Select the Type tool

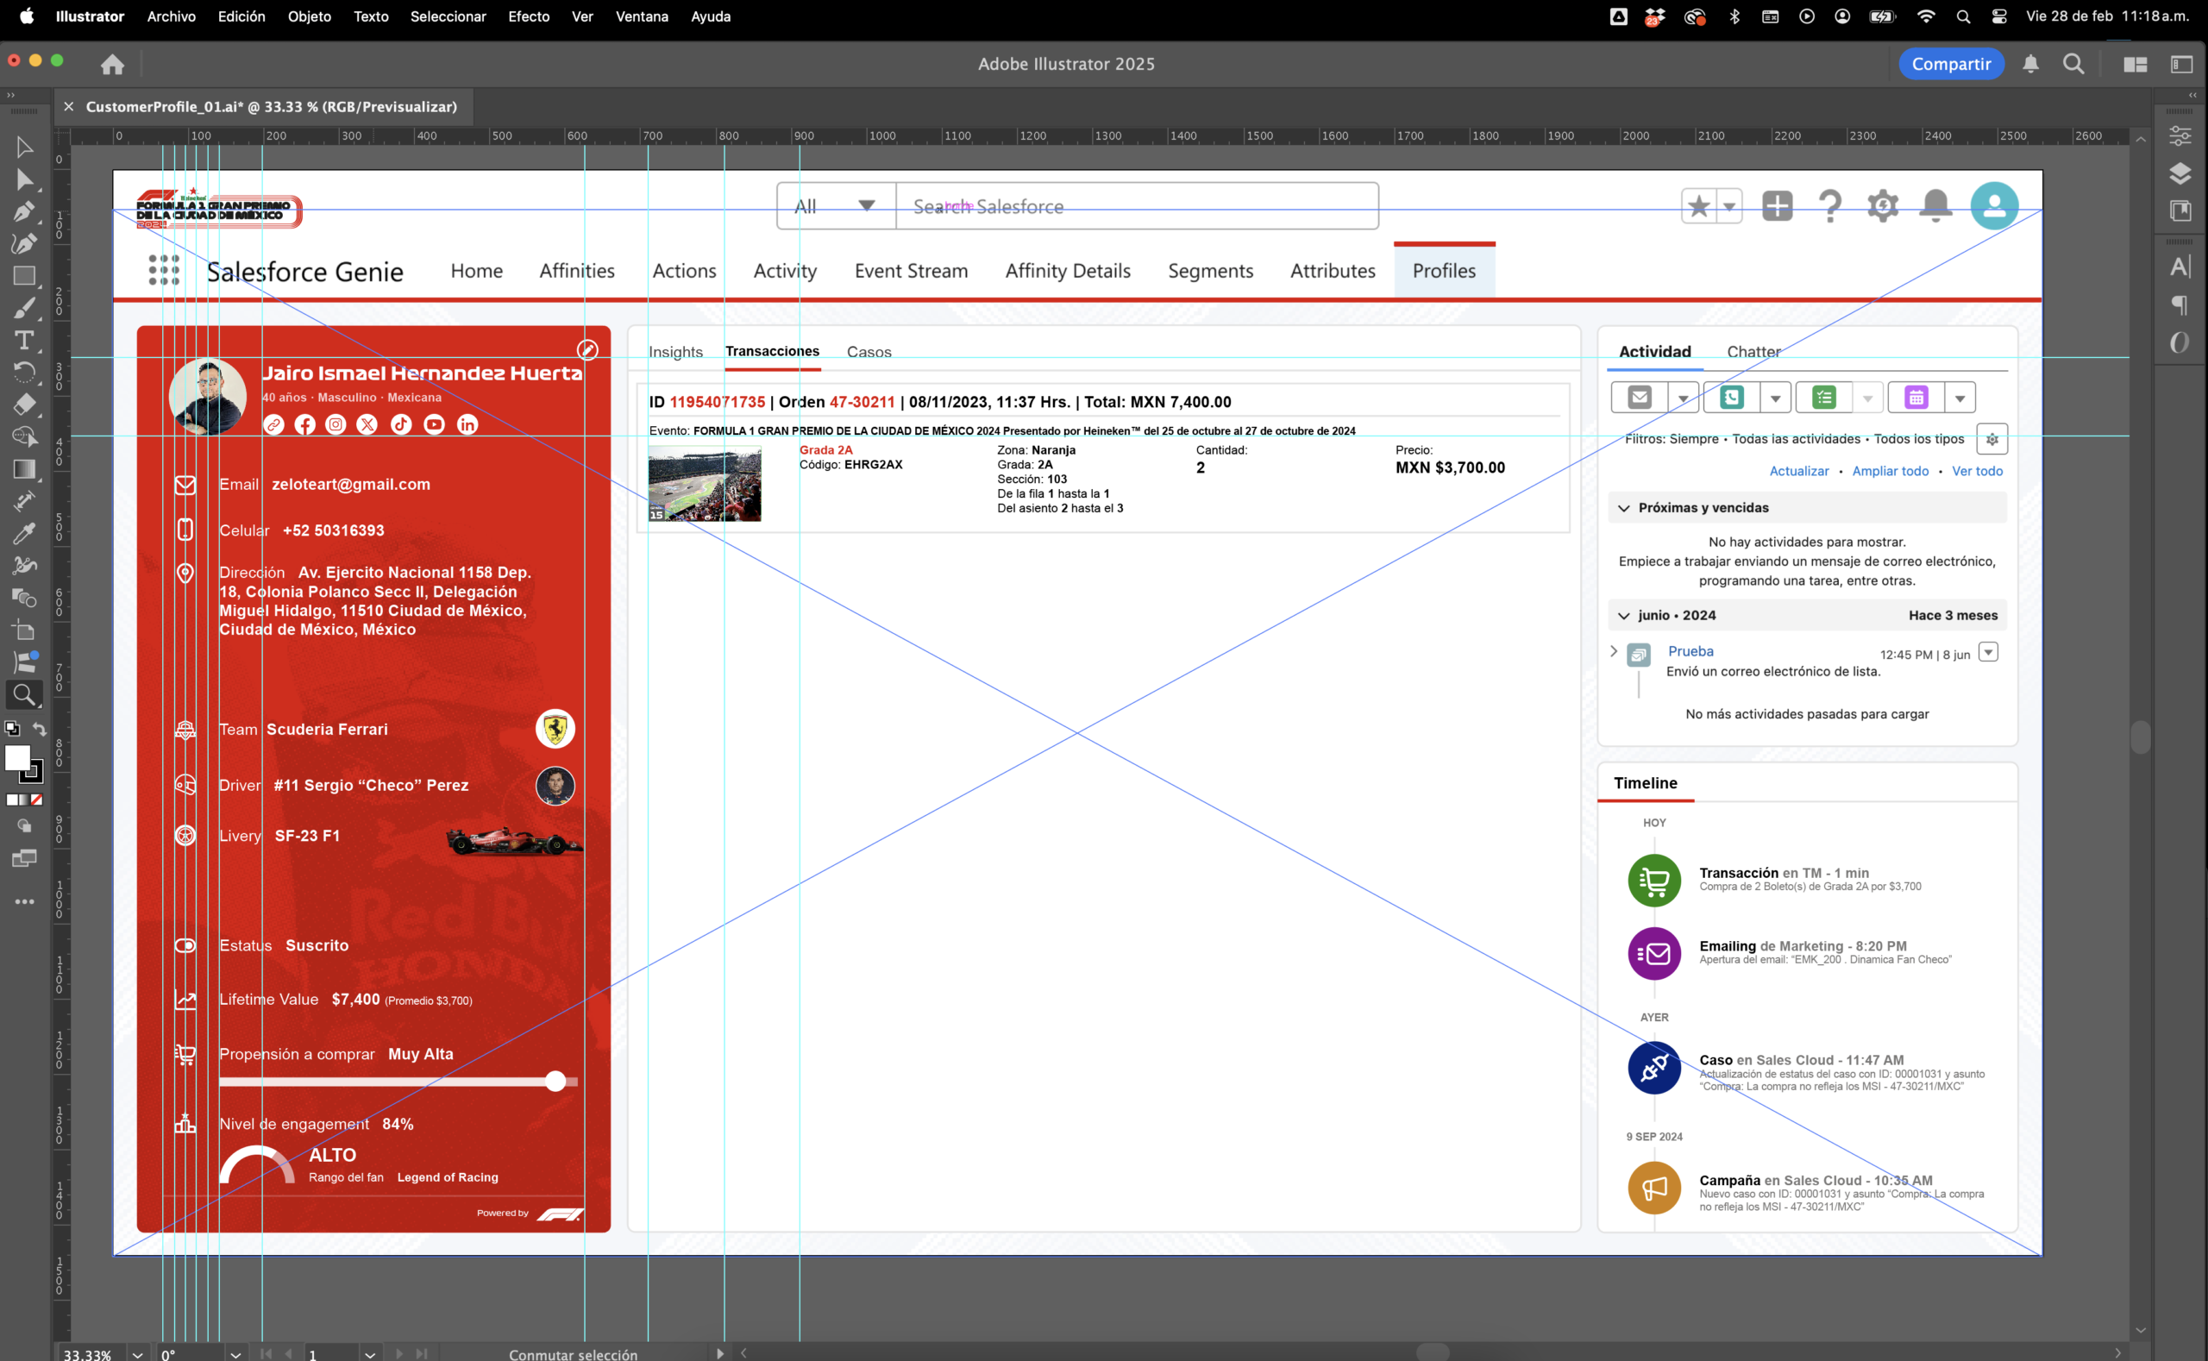tap(24, 340)
